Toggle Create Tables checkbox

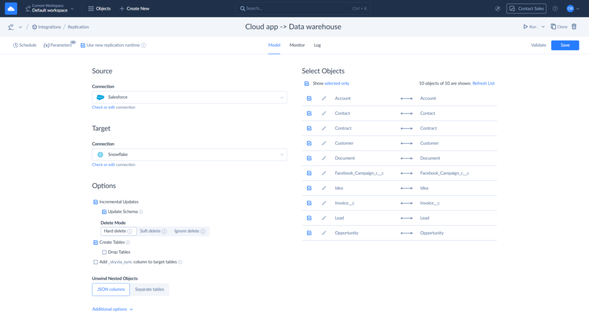95,243
